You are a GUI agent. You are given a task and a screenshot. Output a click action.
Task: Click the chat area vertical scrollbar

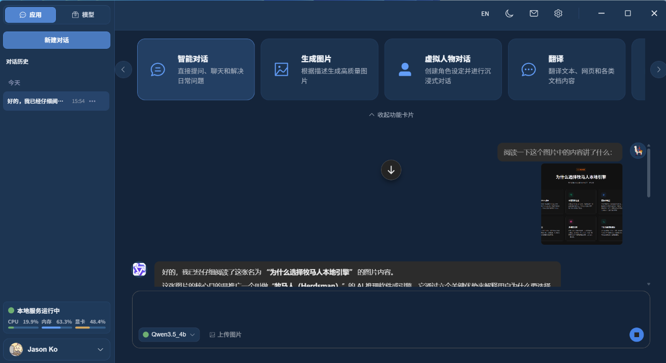point(649,173)
